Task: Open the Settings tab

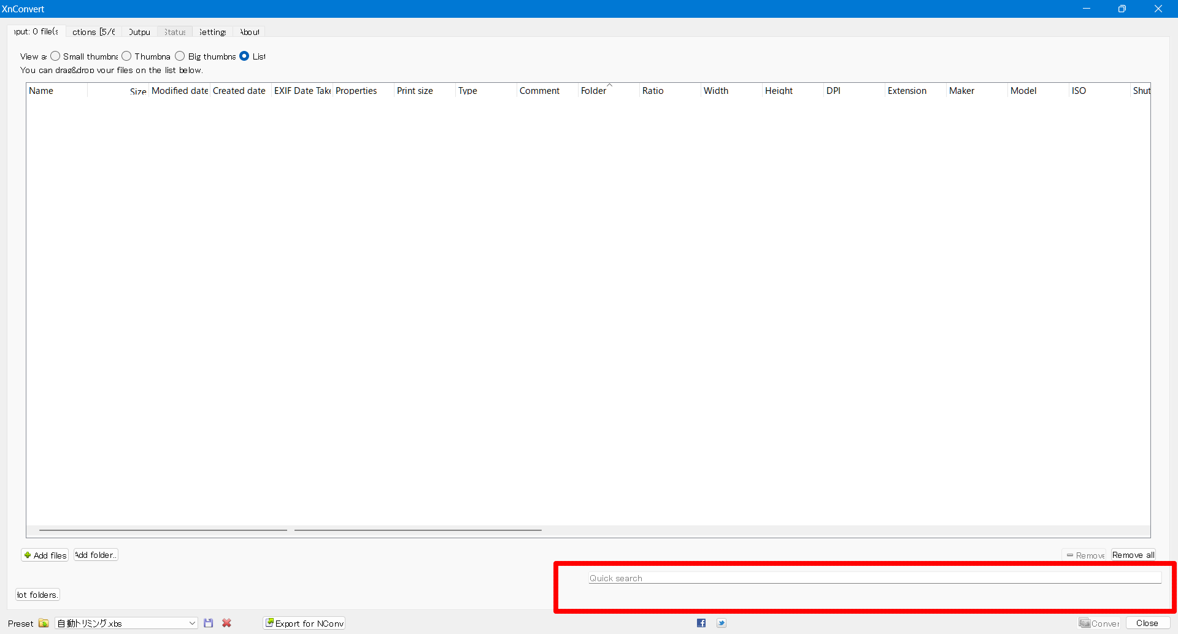Action: click(212, 32)
